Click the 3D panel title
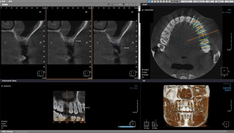Image resolution: width=234 pixels, height=133 pixels. pos(144,81)
